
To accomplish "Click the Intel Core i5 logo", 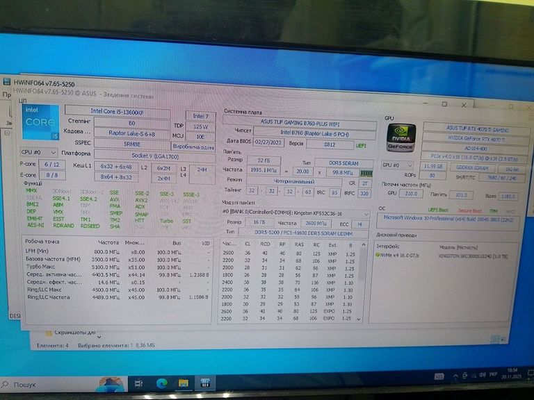I will 40,122.
